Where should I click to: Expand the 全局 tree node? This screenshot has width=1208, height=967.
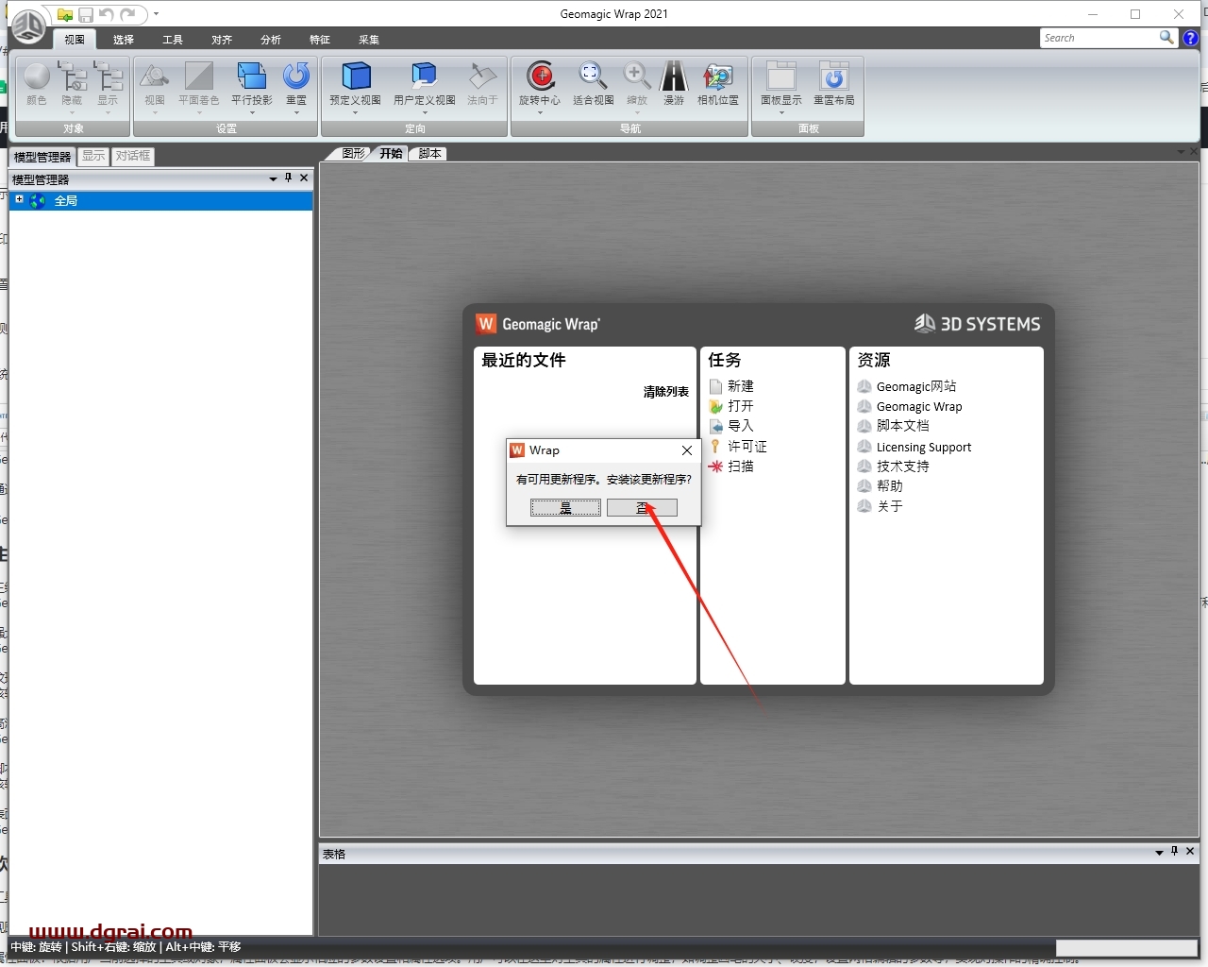[x=19, y=199]
